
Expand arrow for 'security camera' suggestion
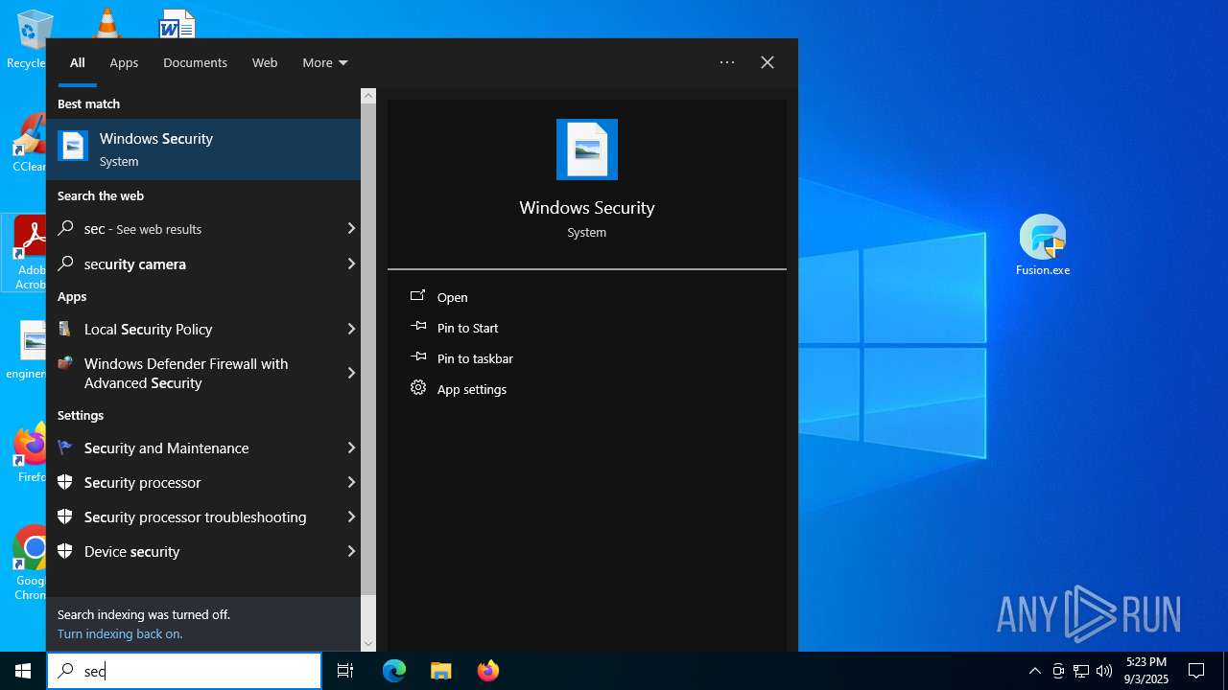(x=351, y=263)
